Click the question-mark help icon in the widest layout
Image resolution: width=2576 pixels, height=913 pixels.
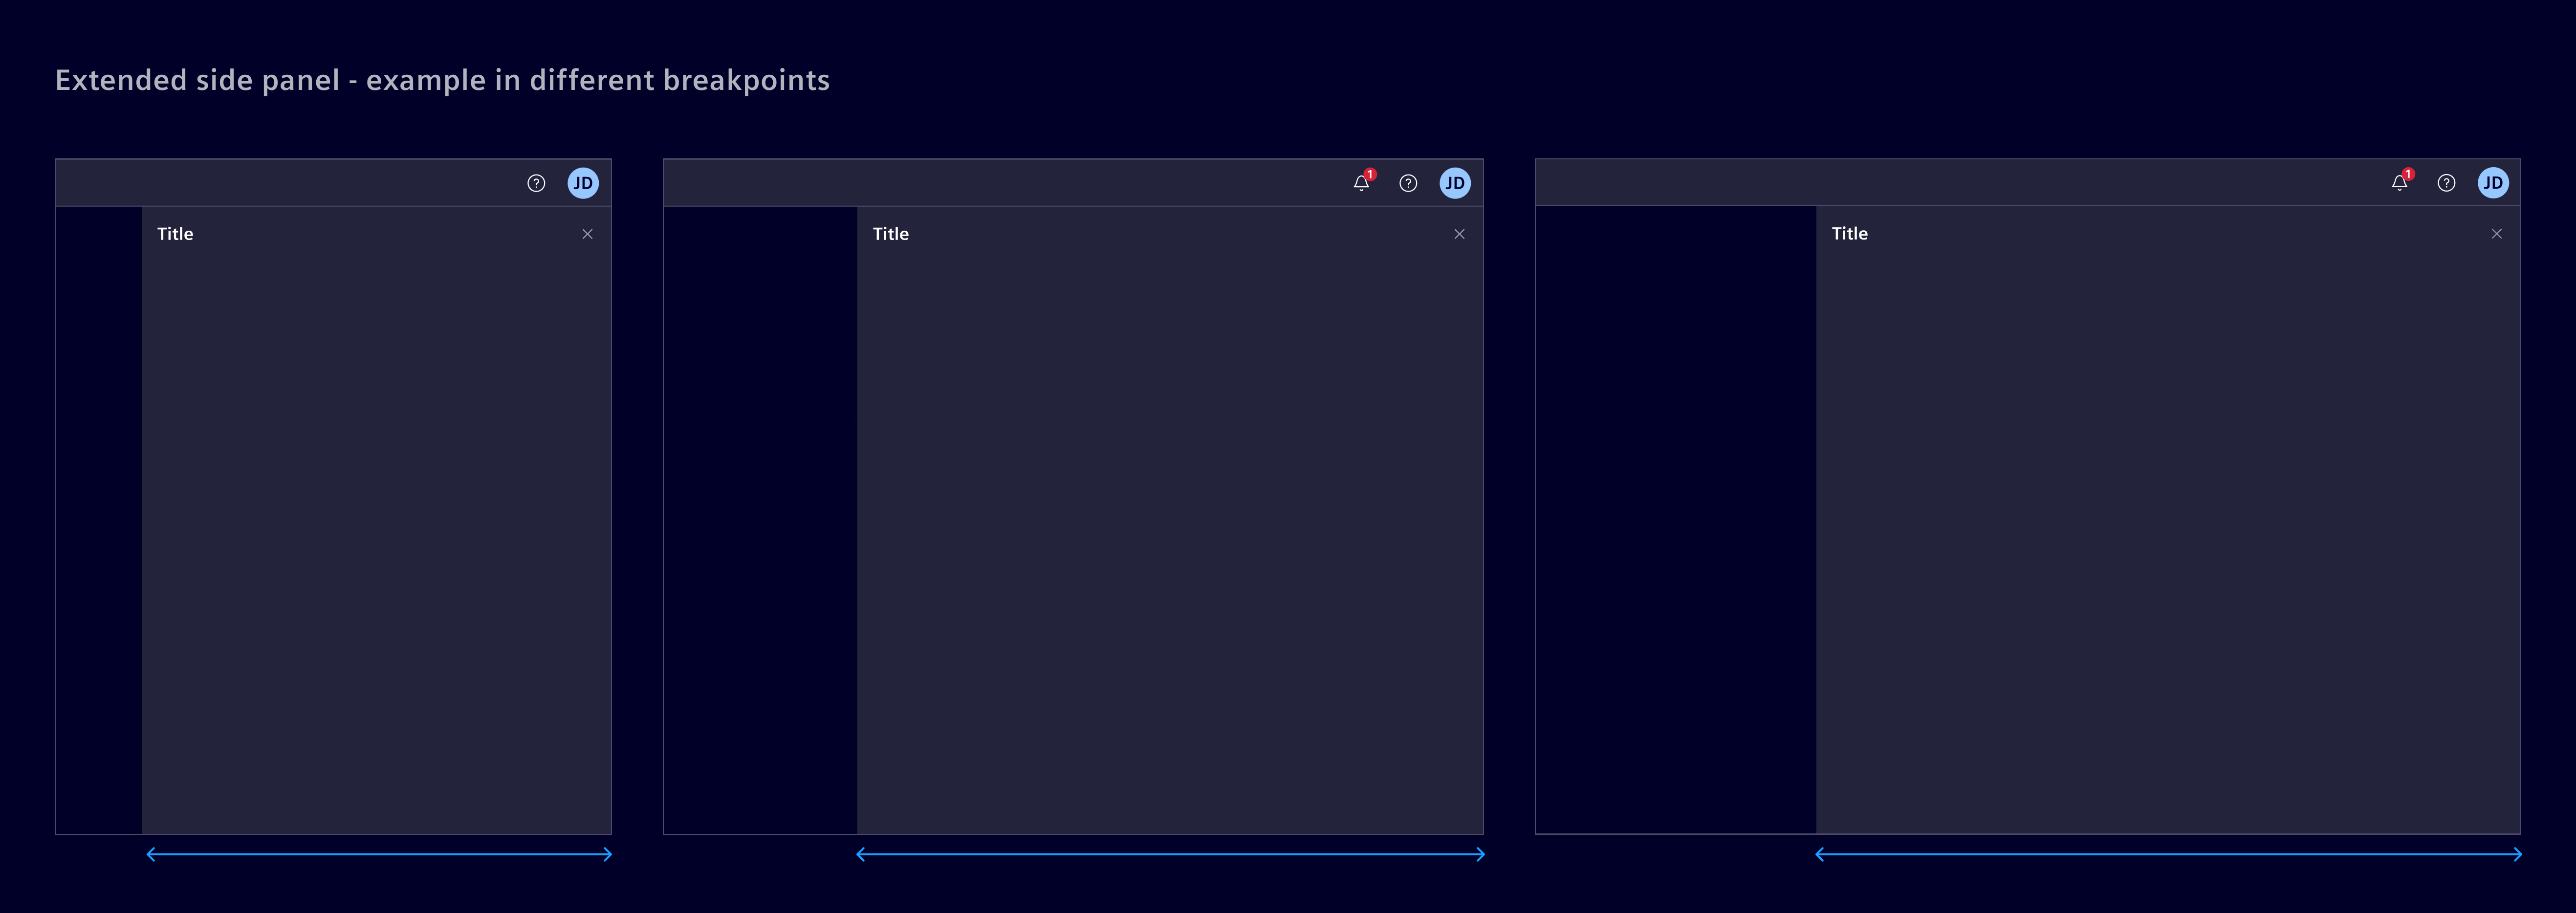2446,183
